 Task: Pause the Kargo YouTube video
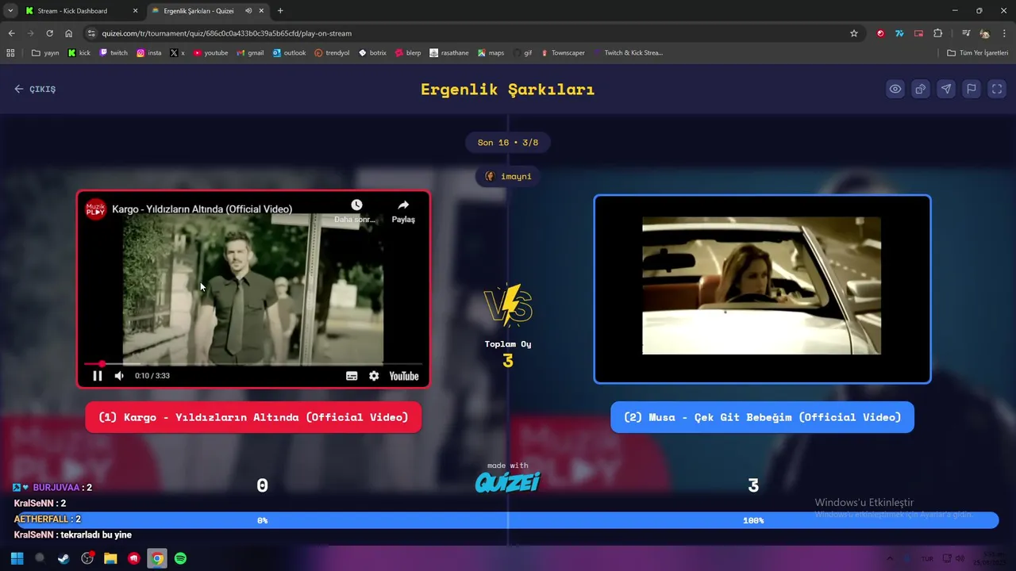tap(98, 376)
